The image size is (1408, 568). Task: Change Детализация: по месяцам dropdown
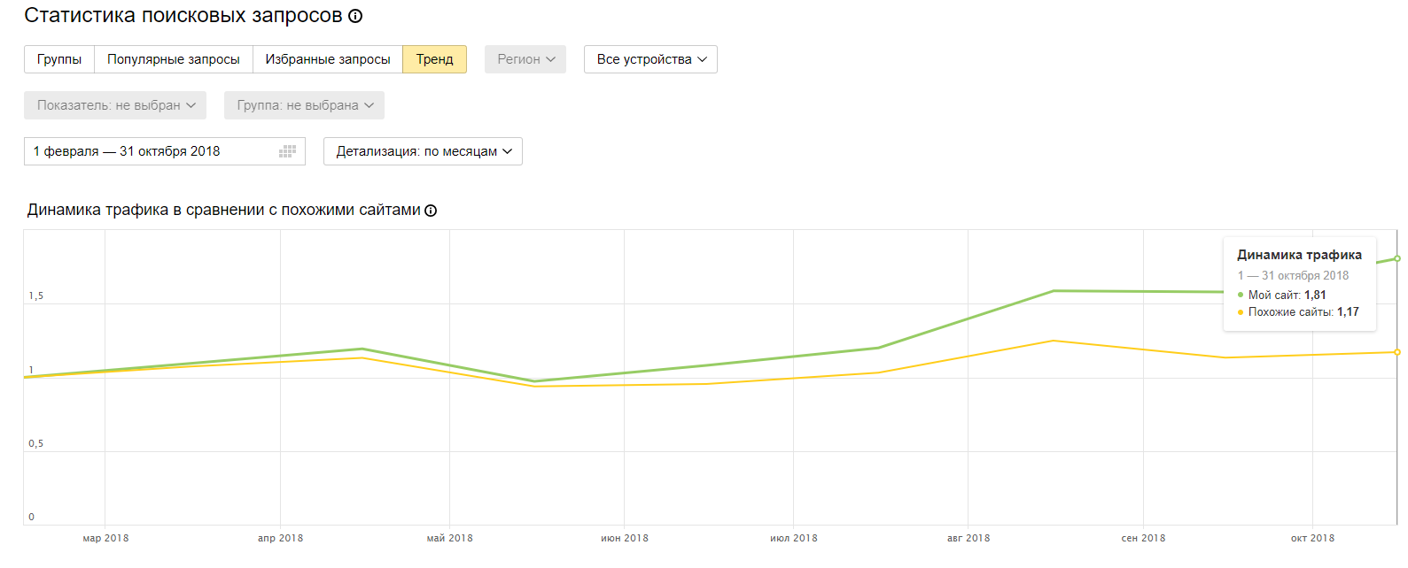pyautogui.click(x=423, y=151)
